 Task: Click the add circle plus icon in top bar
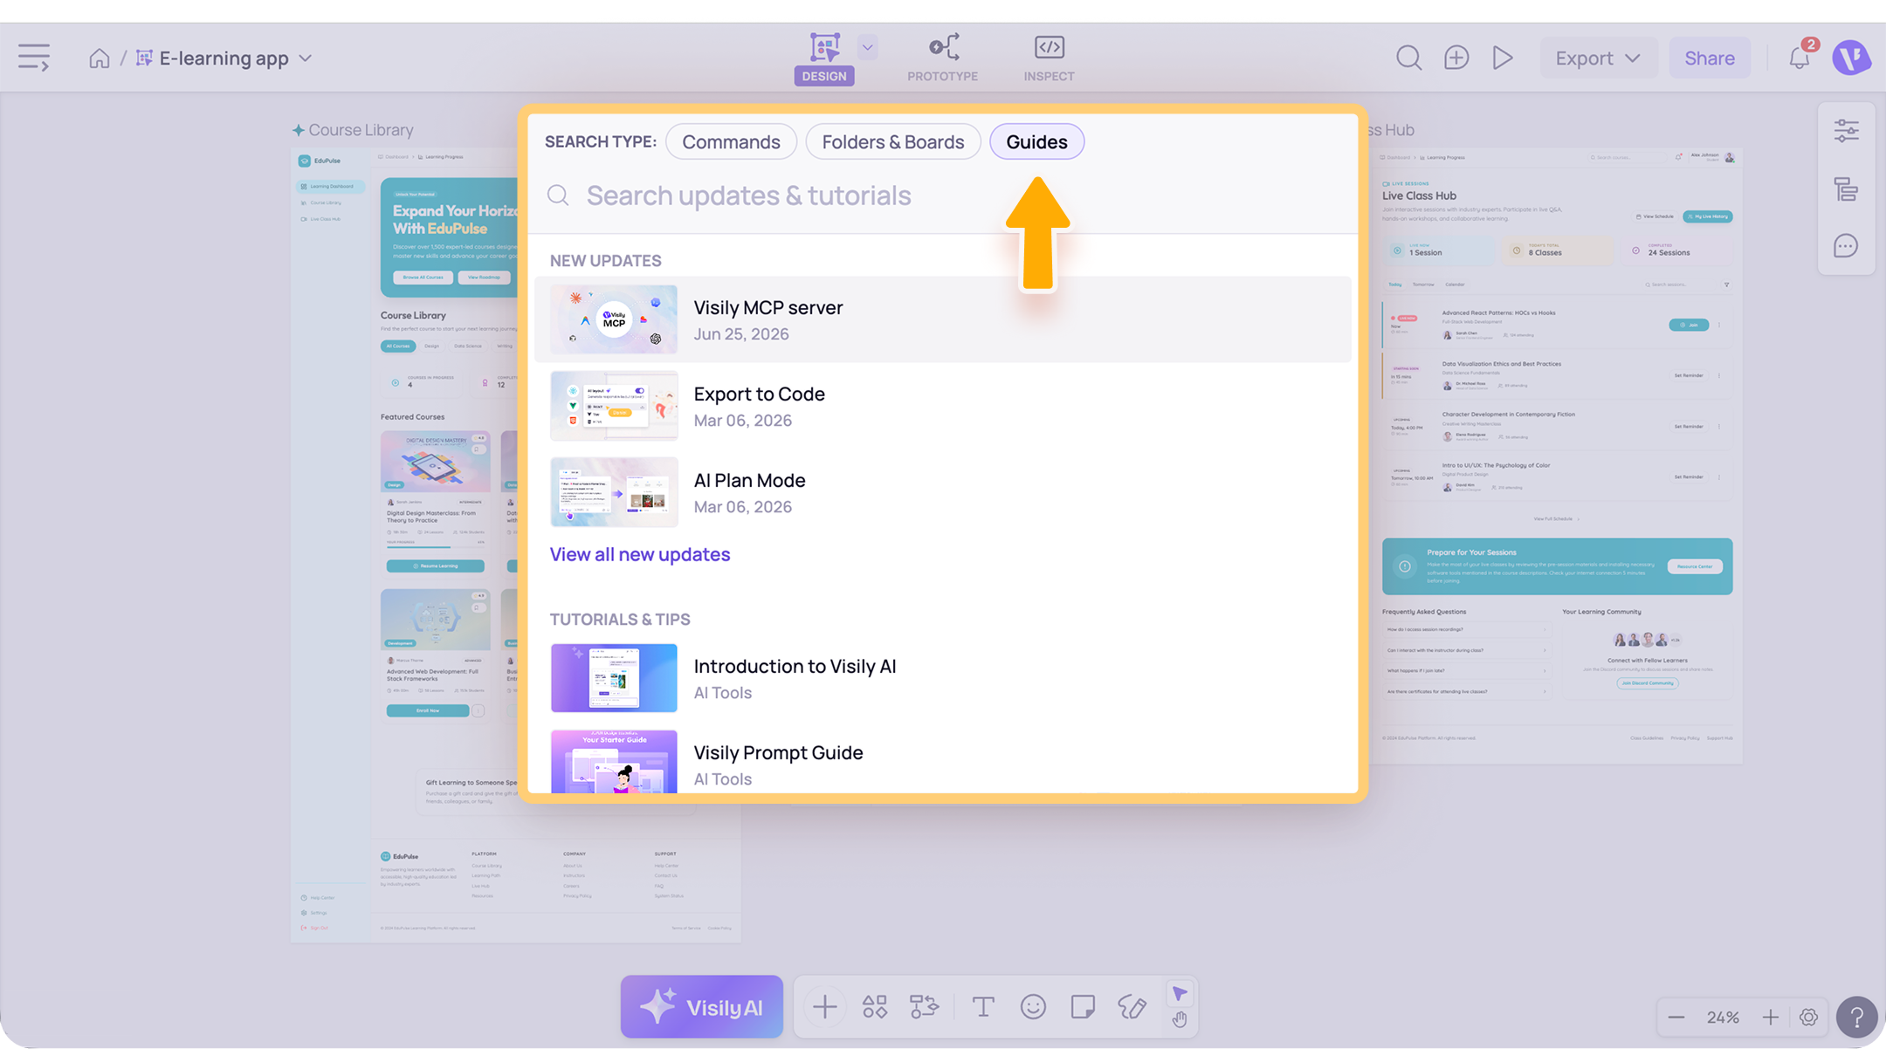1456,58
